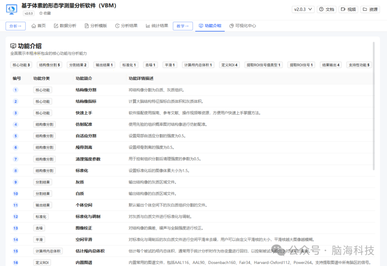The height and width of the screenshot is (266, 387).
Task: Filter by 标准化 1 tag
Action: [129, 65]
